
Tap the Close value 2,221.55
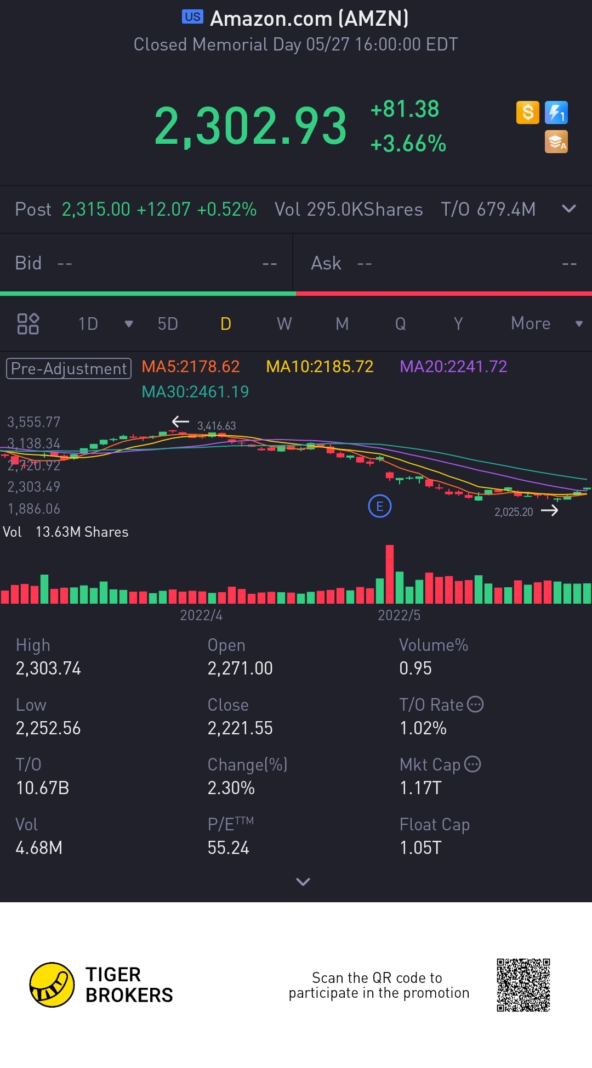click(x=240, y=728)
